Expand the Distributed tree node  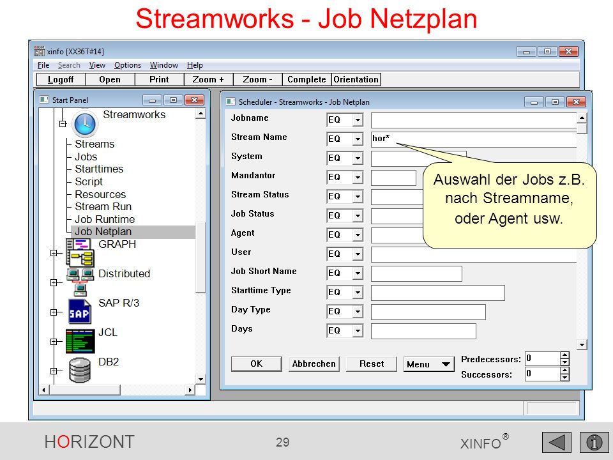tap(54, 282)
